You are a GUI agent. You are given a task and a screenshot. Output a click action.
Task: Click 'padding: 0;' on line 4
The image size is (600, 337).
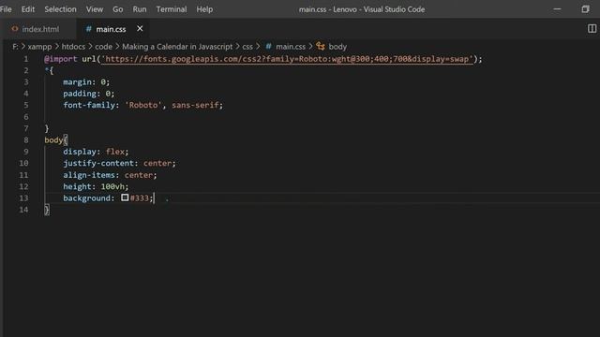click(89, 94)
